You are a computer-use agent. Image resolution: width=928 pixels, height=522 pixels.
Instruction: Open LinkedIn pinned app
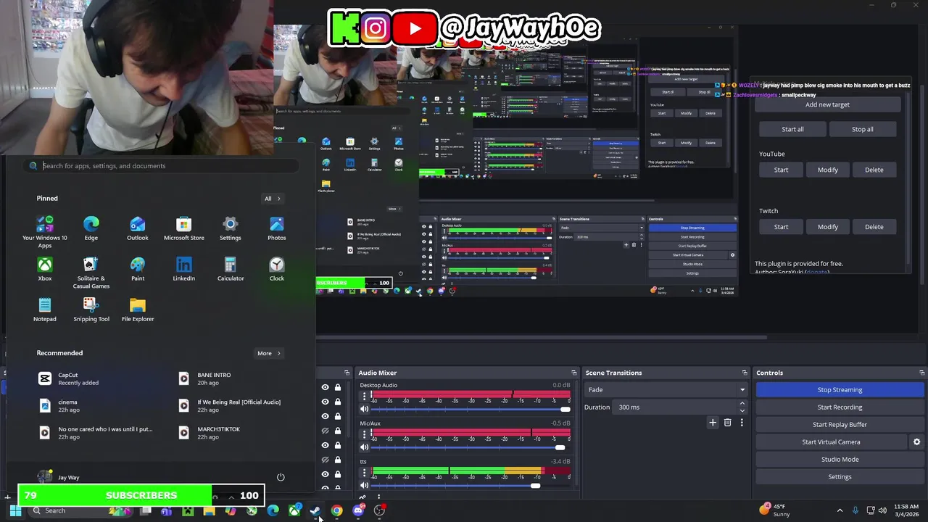184,269
